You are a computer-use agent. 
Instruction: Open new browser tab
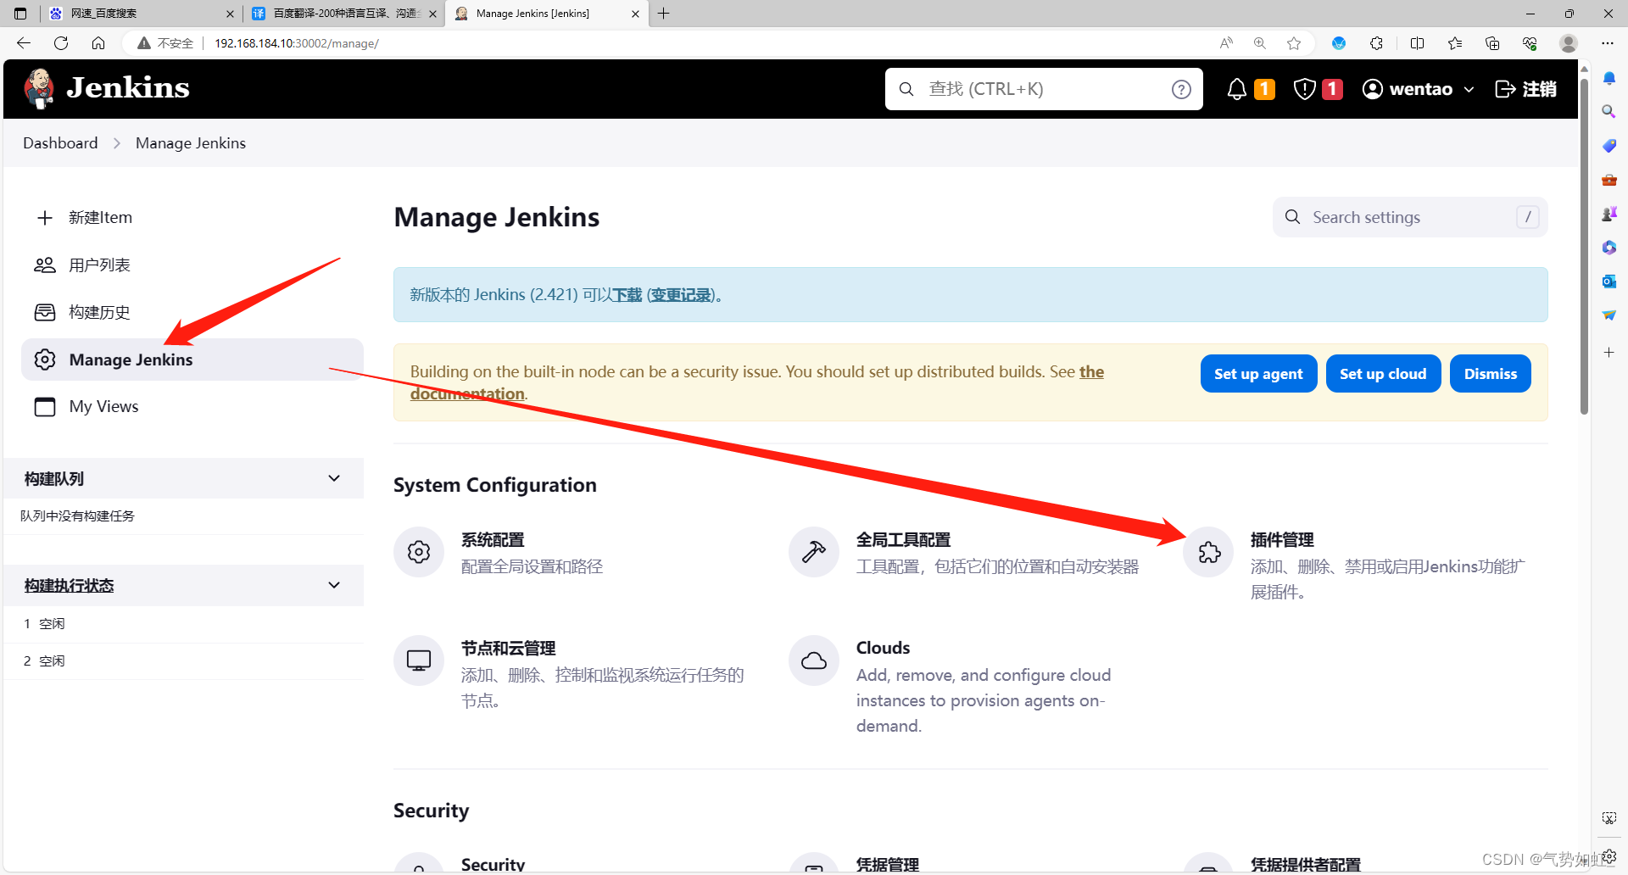[x=663, y=14]
